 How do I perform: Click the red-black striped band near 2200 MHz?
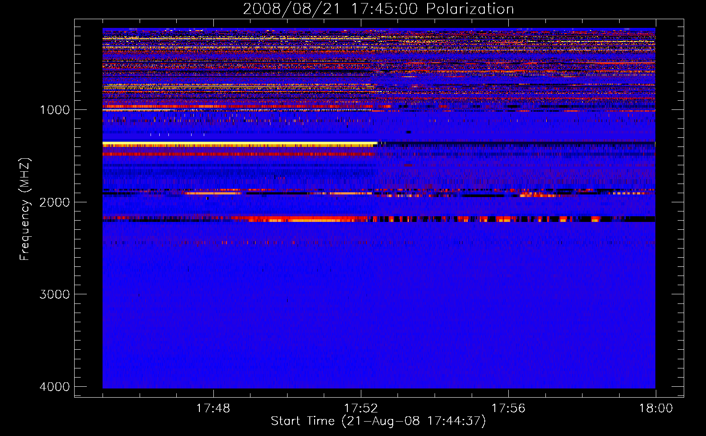pos(379,219)
